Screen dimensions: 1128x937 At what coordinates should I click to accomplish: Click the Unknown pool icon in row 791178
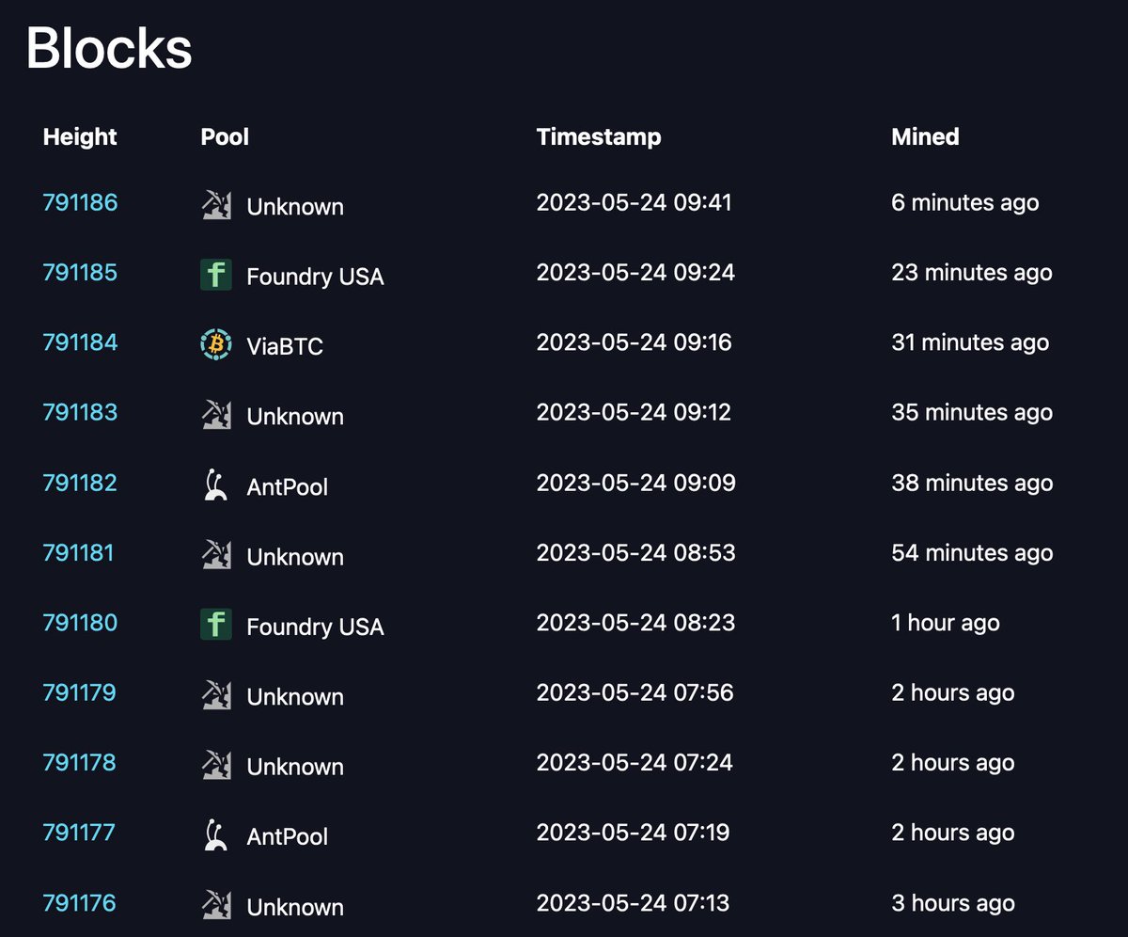pyautogui.click(x=216, y=765)
